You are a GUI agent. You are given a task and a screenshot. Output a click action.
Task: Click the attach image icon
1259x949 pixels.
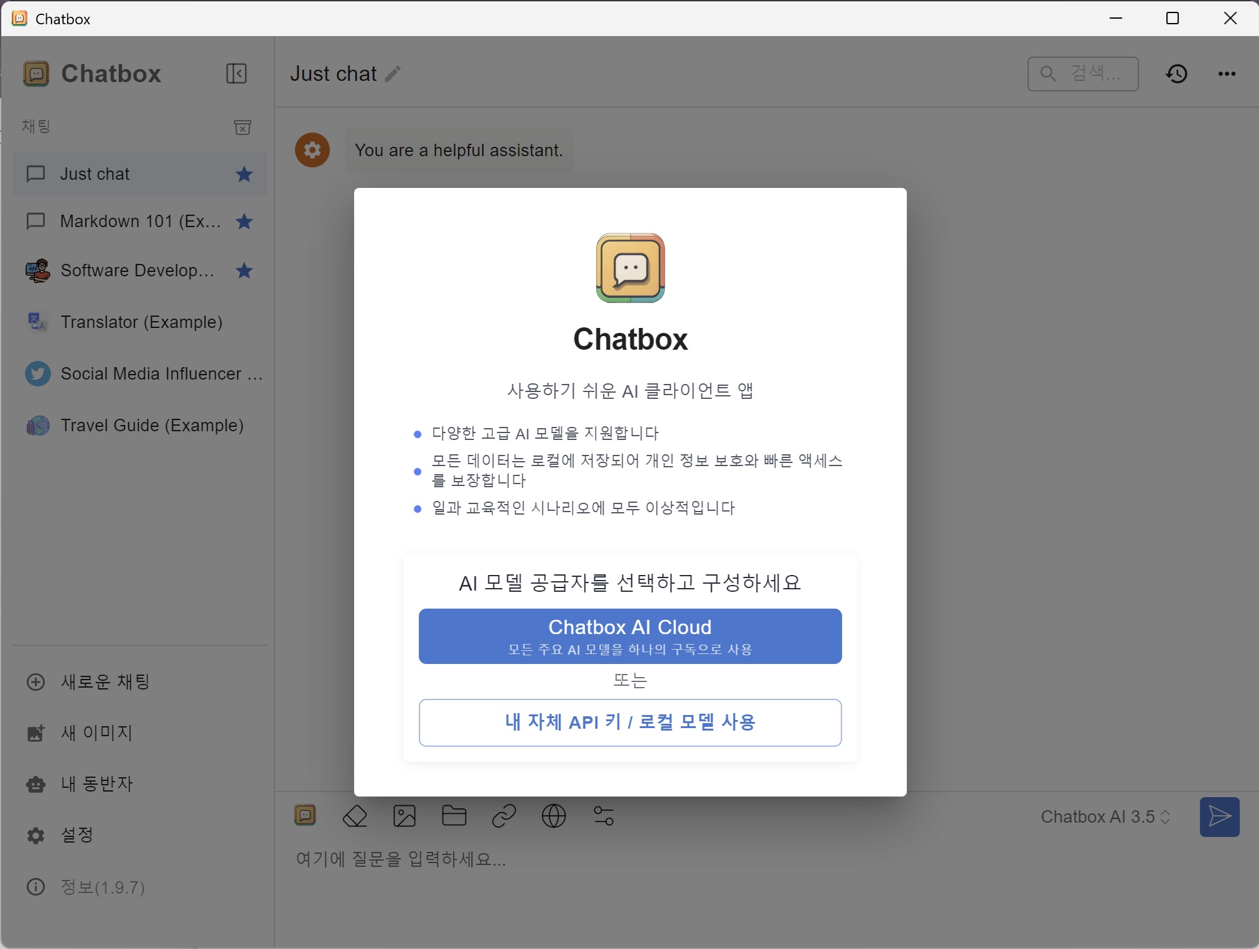click(x=405, y=816)
